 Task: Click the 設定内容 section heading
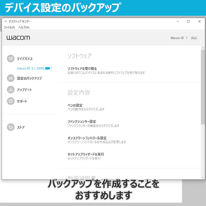pos(79,93)
